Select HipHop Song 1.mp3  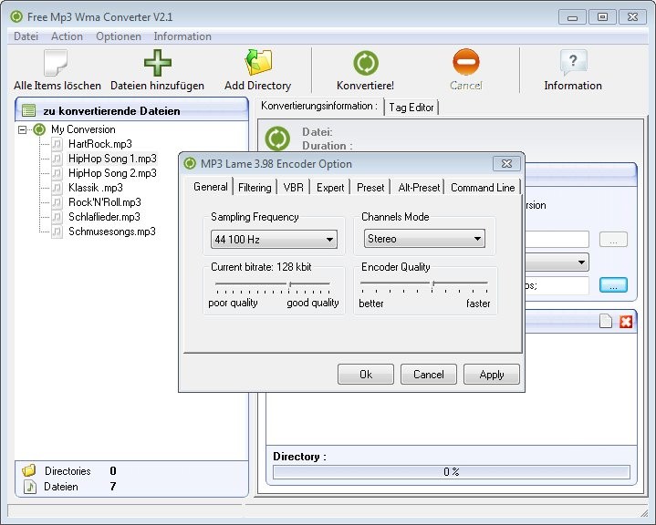pos(112,159)
